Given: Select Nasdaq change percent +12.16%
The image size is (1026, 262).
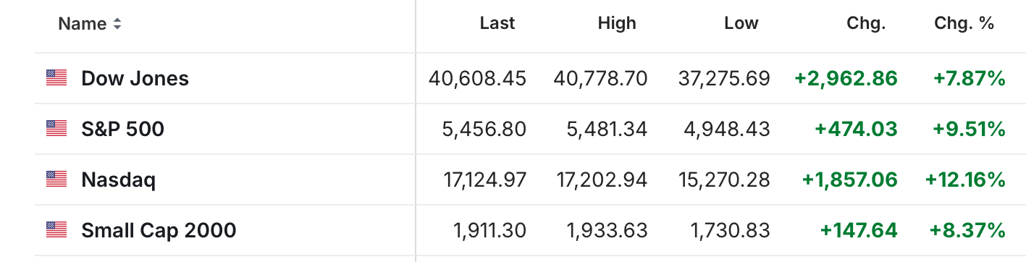Looking at the screenshot, I should (966, 179).
